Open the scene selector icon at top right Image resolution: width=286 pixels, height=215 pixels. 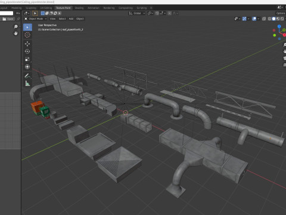point(280,8)
